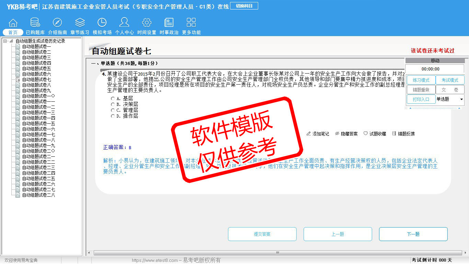Open 更多功能 grid icon

(191, 23)
